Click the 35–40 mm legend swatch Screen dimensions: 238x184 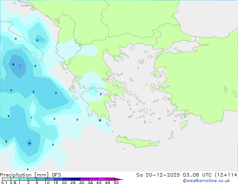point(93,179)
